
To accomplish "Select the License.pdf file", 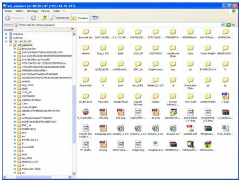I will pyautogui.click(x=190, y=130).
